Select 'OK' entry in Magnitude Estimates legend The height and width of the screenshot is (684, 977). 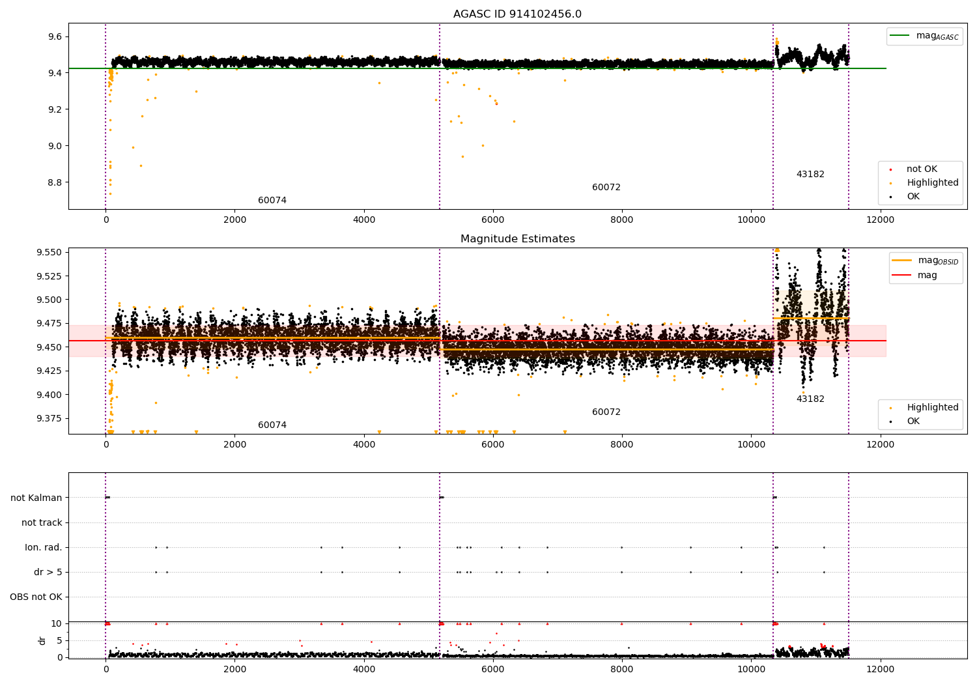coord(913,421)
